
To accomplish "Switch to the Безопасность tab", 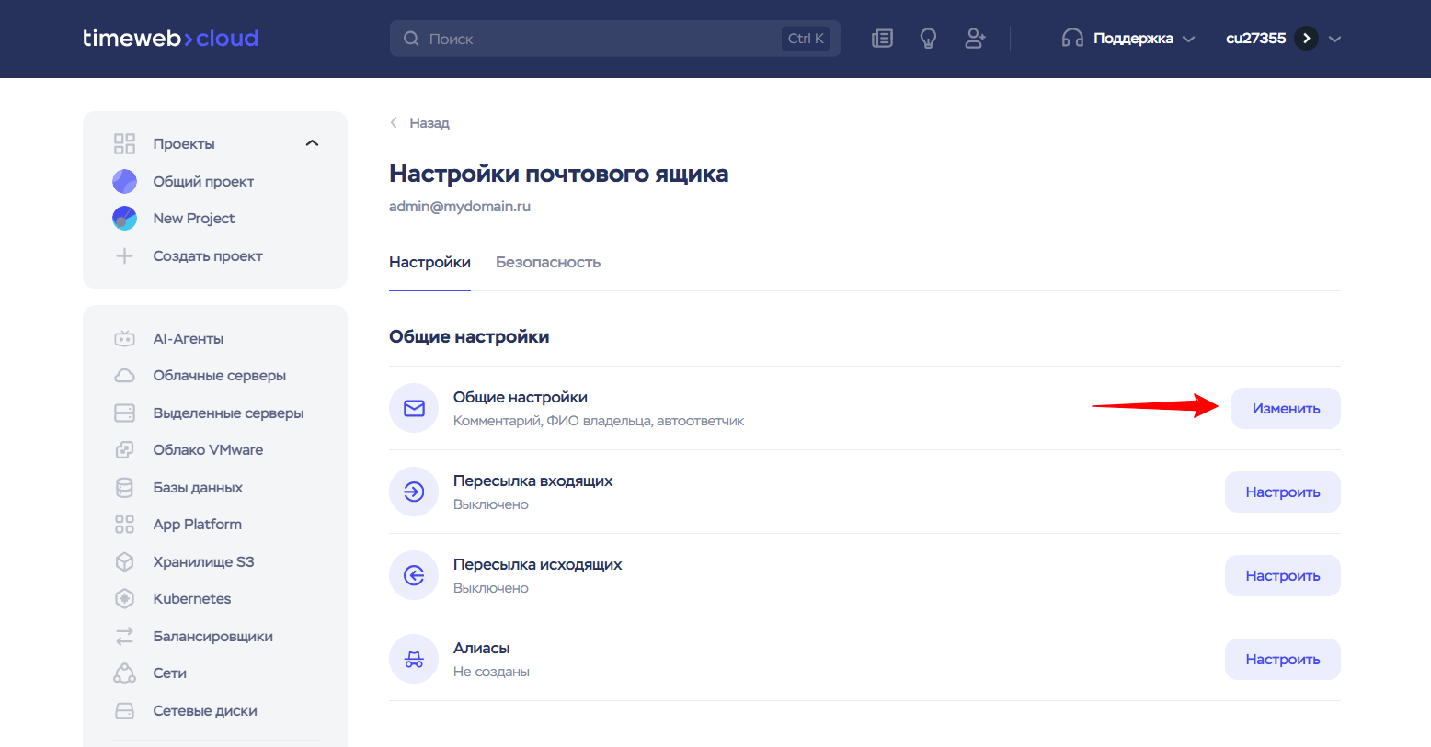I will (548, 262).
